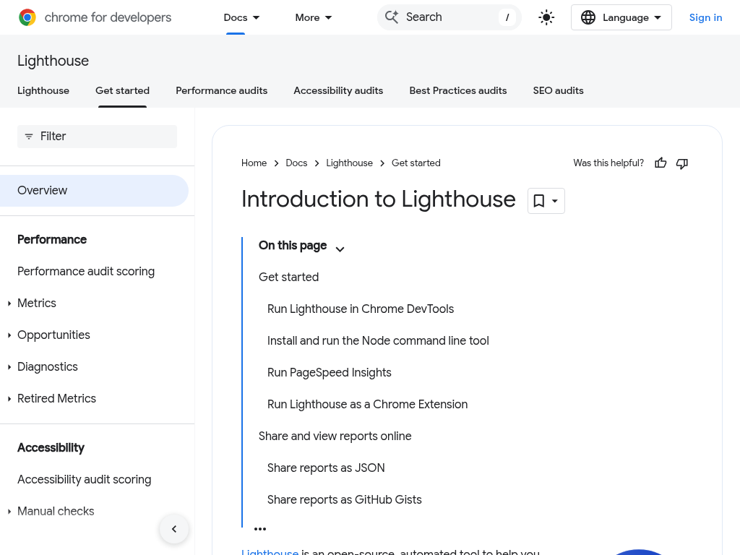Viewport: 740px width, 555px height.
Task: Click the Sign in link
Action: pyautogui.click(x=705, y=17)
